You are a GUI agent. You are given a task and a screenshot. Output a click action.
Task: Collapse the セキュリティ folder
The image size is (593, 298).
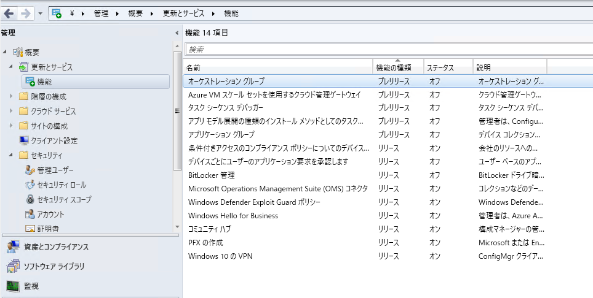pos(11,155)
